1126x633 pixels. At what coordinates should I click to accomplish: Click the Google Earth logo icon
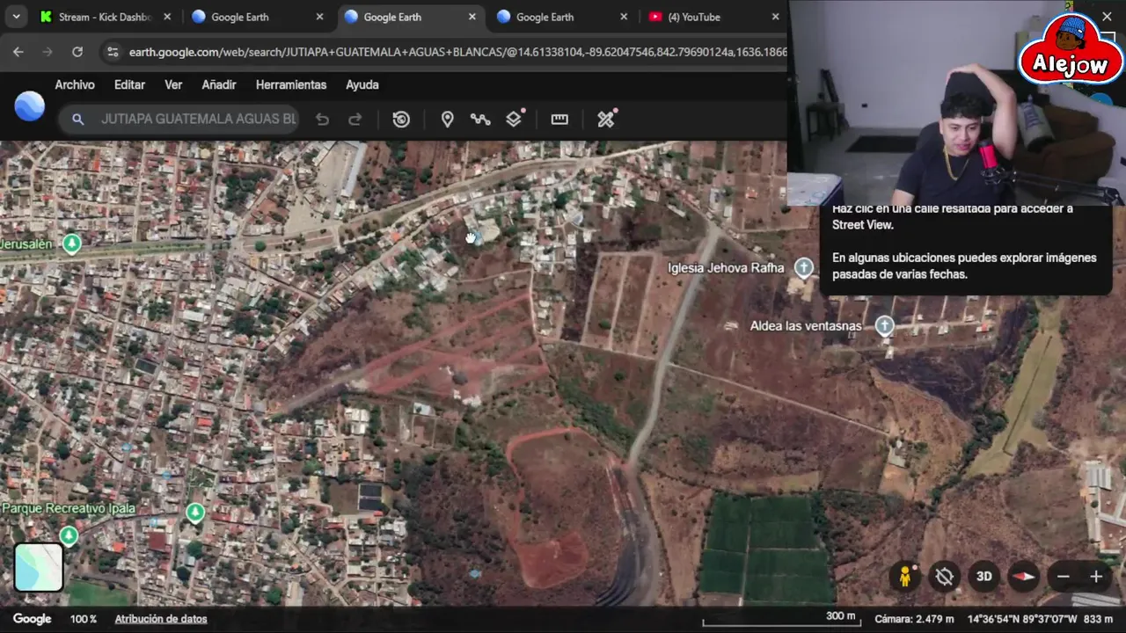(30, 106)
